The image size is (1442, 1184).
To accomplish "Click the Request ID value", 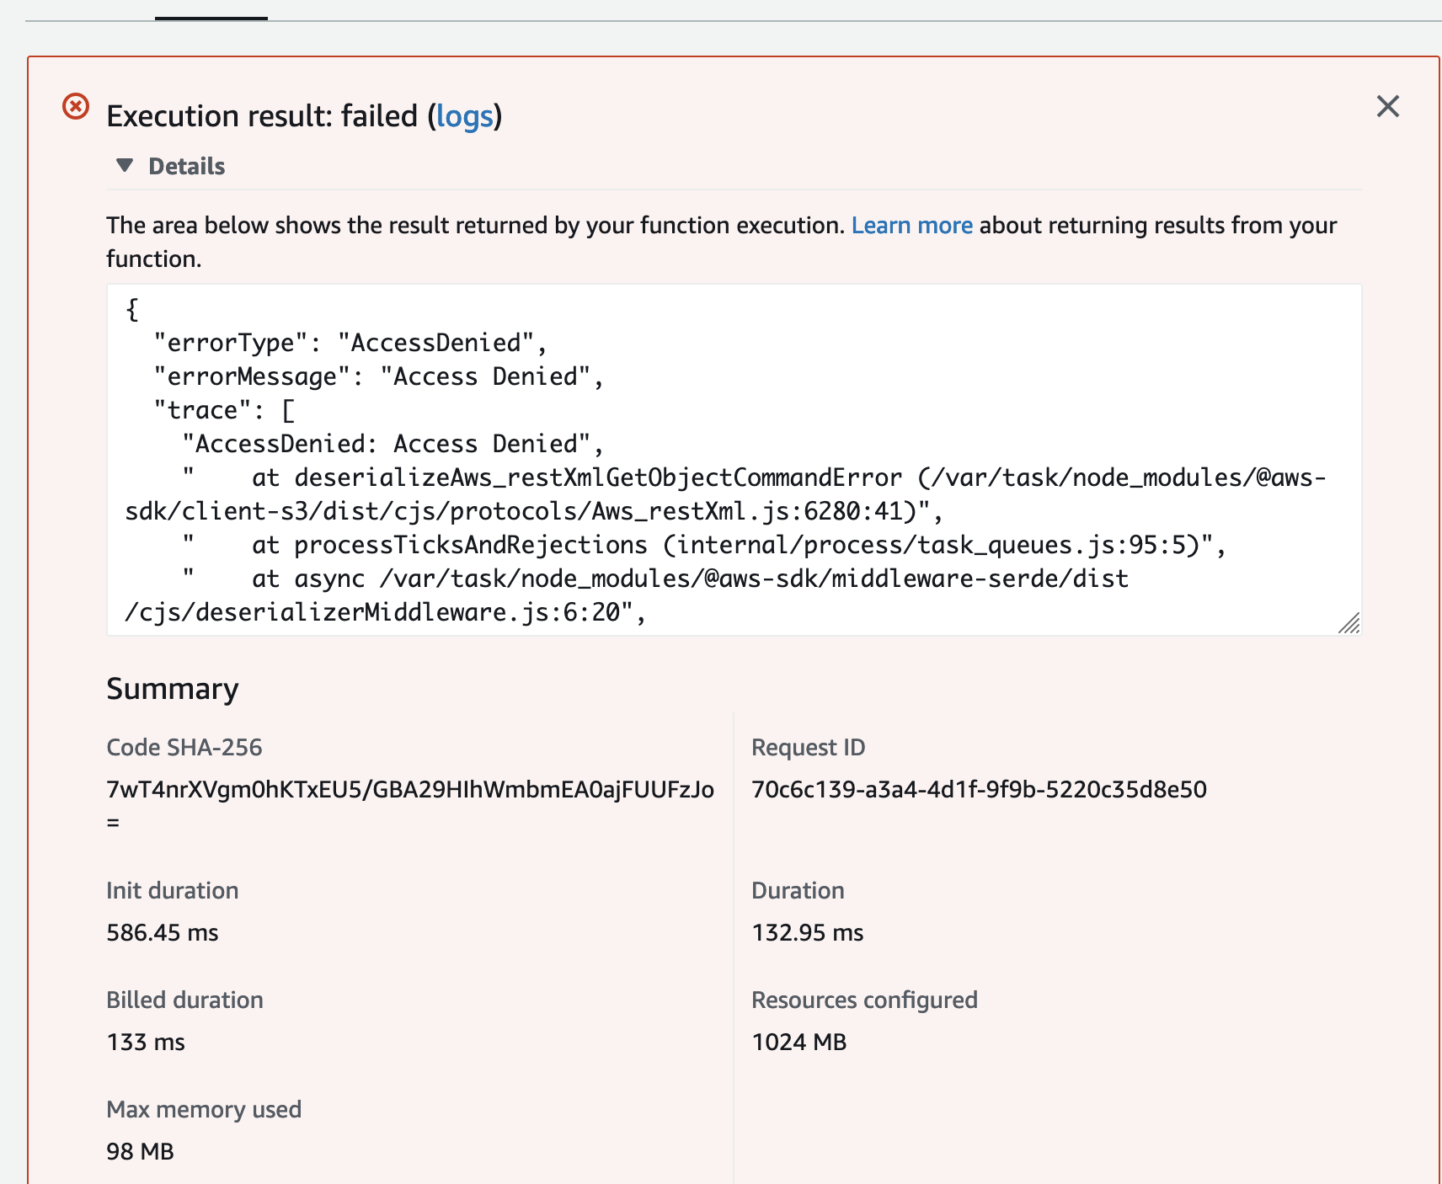I will (x=979, y=789).
